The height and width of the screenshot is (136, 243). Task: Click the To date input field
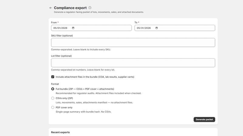pos(175,28)
